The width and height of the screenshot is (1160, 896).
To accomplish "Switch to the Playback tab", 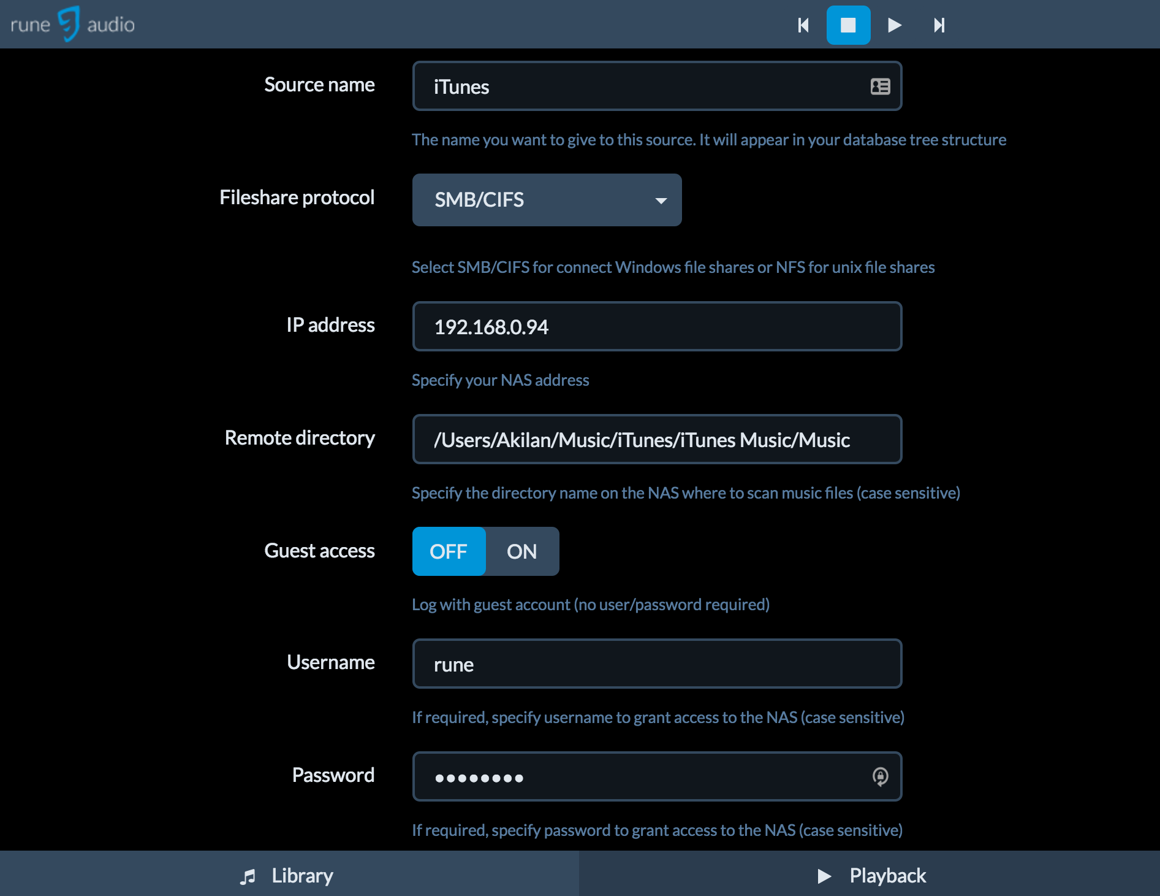I will point(887,876).
